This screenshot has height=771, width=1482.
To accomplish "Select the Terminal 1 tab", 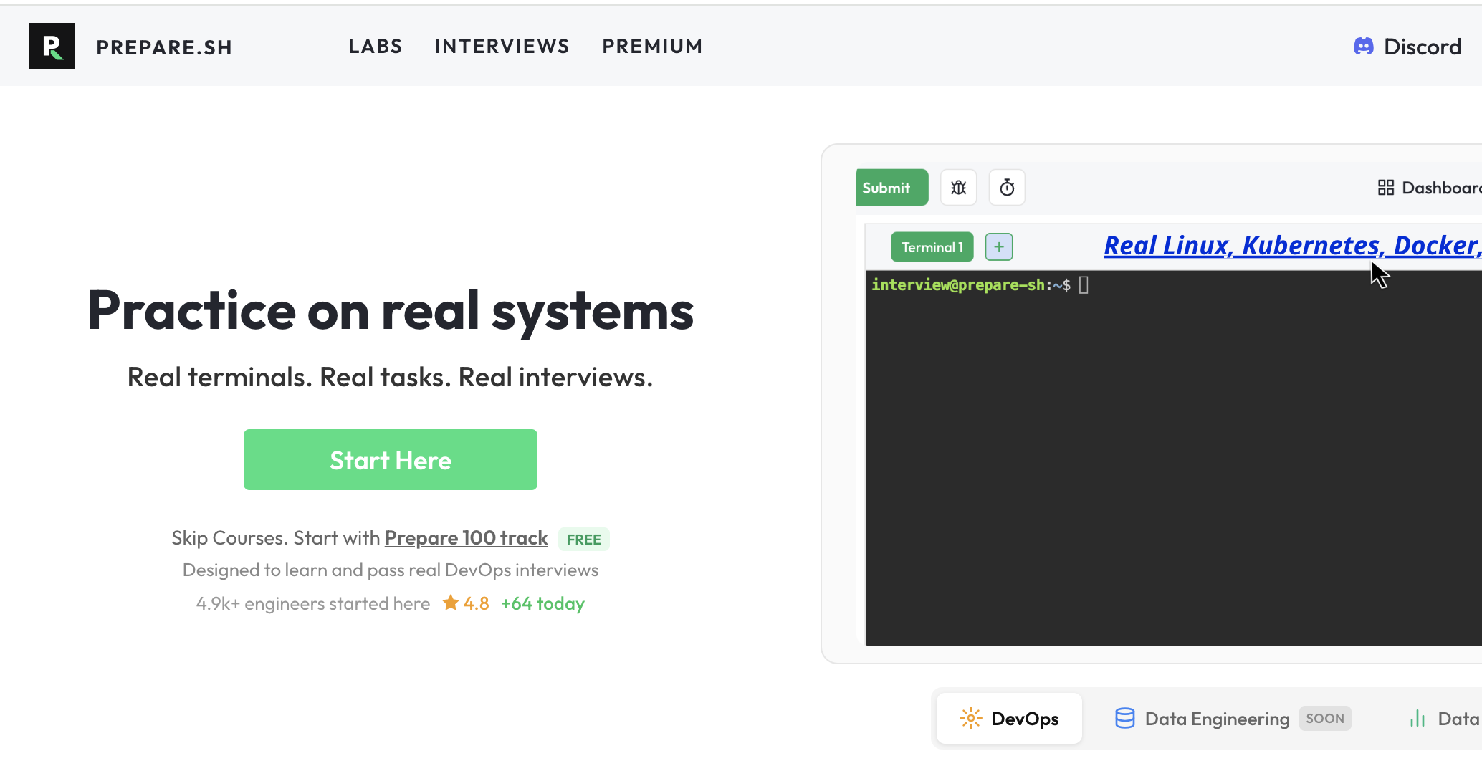I will [932, 247].
